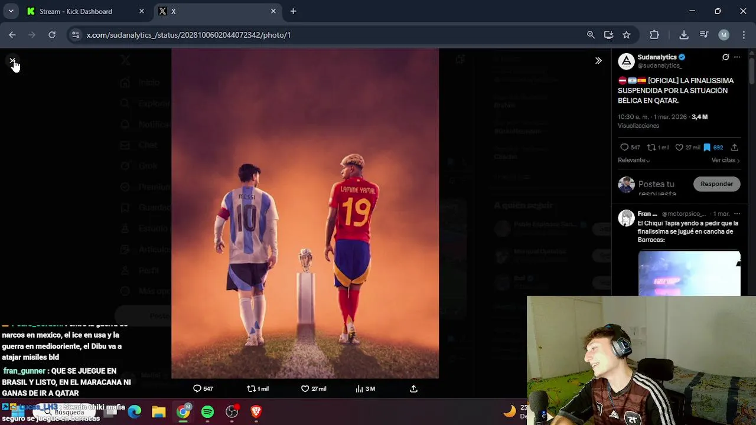Image resolution: width=756 pixels, height=425 pixels.
Task: Open the Chrome profile avatar M
Action: click(x=724, y=35)
